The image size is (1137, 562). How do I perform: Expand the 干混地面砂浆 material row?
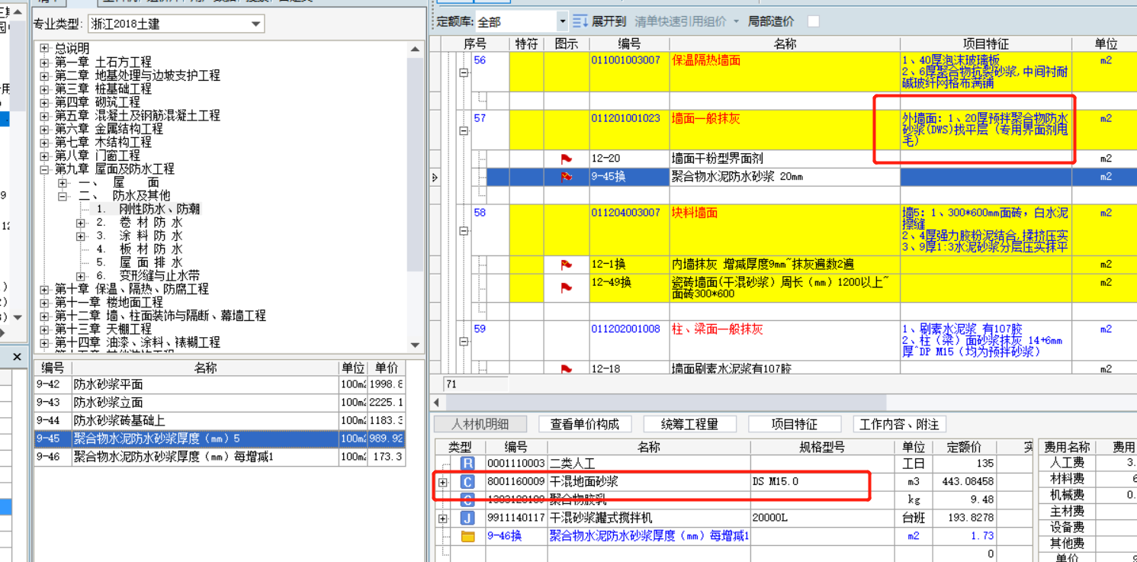(x=443, y=482)
